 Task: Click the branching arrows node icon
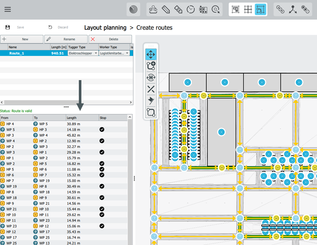(x=293, y=9)
